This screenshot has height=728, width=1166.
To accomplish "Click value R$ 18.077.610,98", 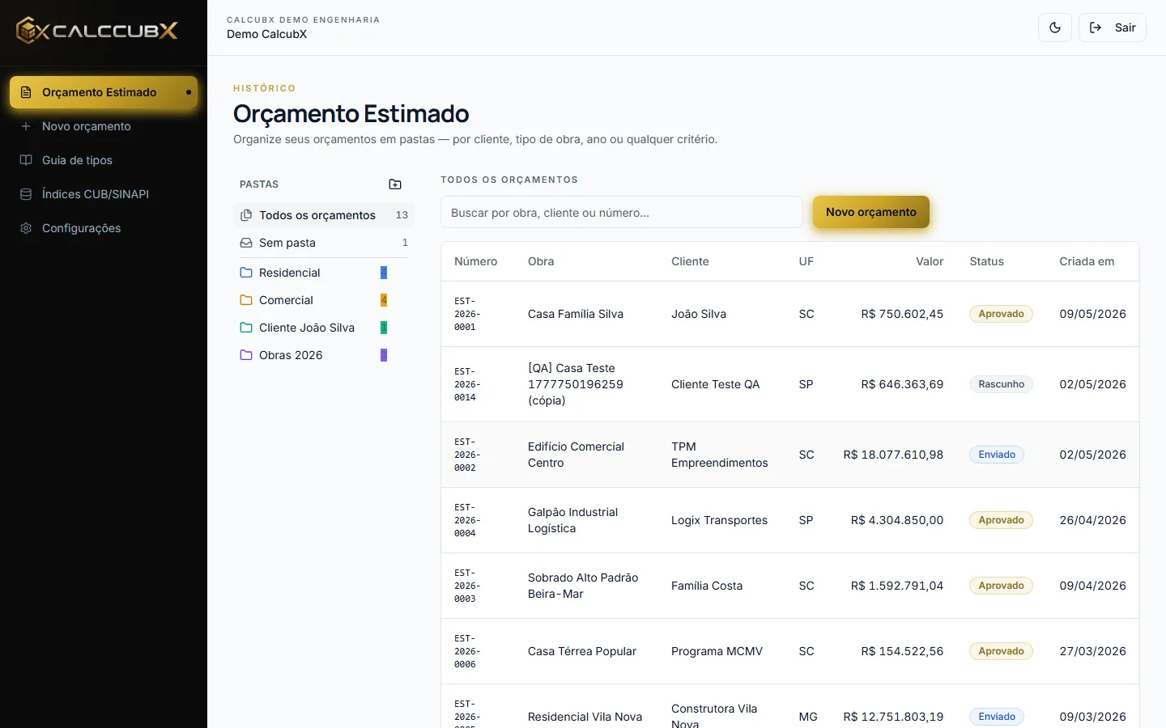I will 893,455.
